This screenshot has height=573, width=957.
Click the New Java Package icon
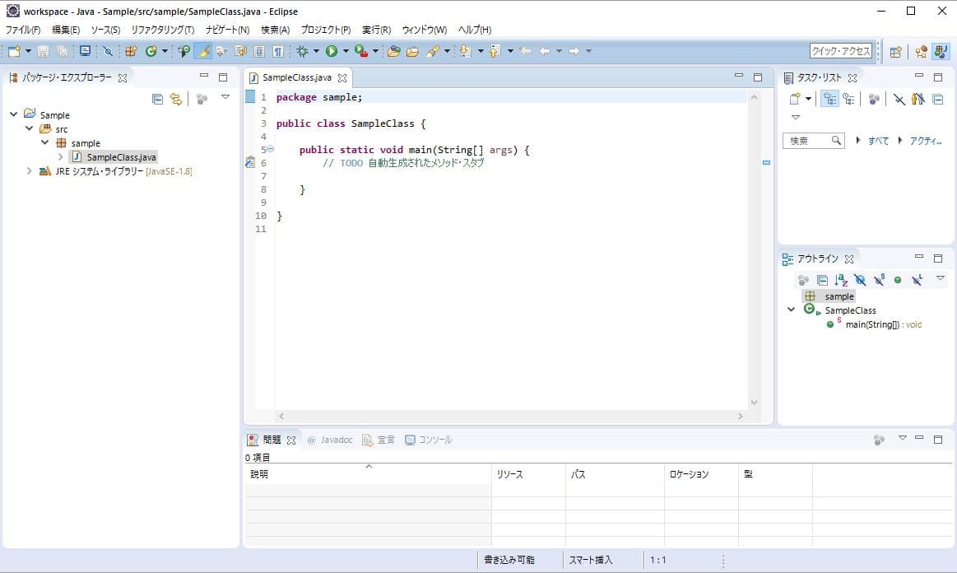[x=131, y=51]
